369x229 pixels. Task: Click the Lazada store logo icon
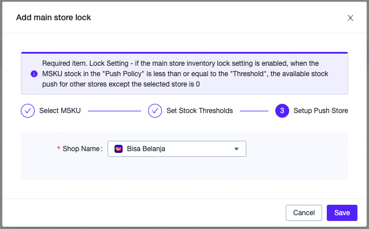pyautogui.click(x=119, y=149)
